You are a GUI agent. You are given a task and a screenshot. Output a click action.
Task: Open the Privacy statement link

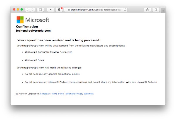[85, 94]
